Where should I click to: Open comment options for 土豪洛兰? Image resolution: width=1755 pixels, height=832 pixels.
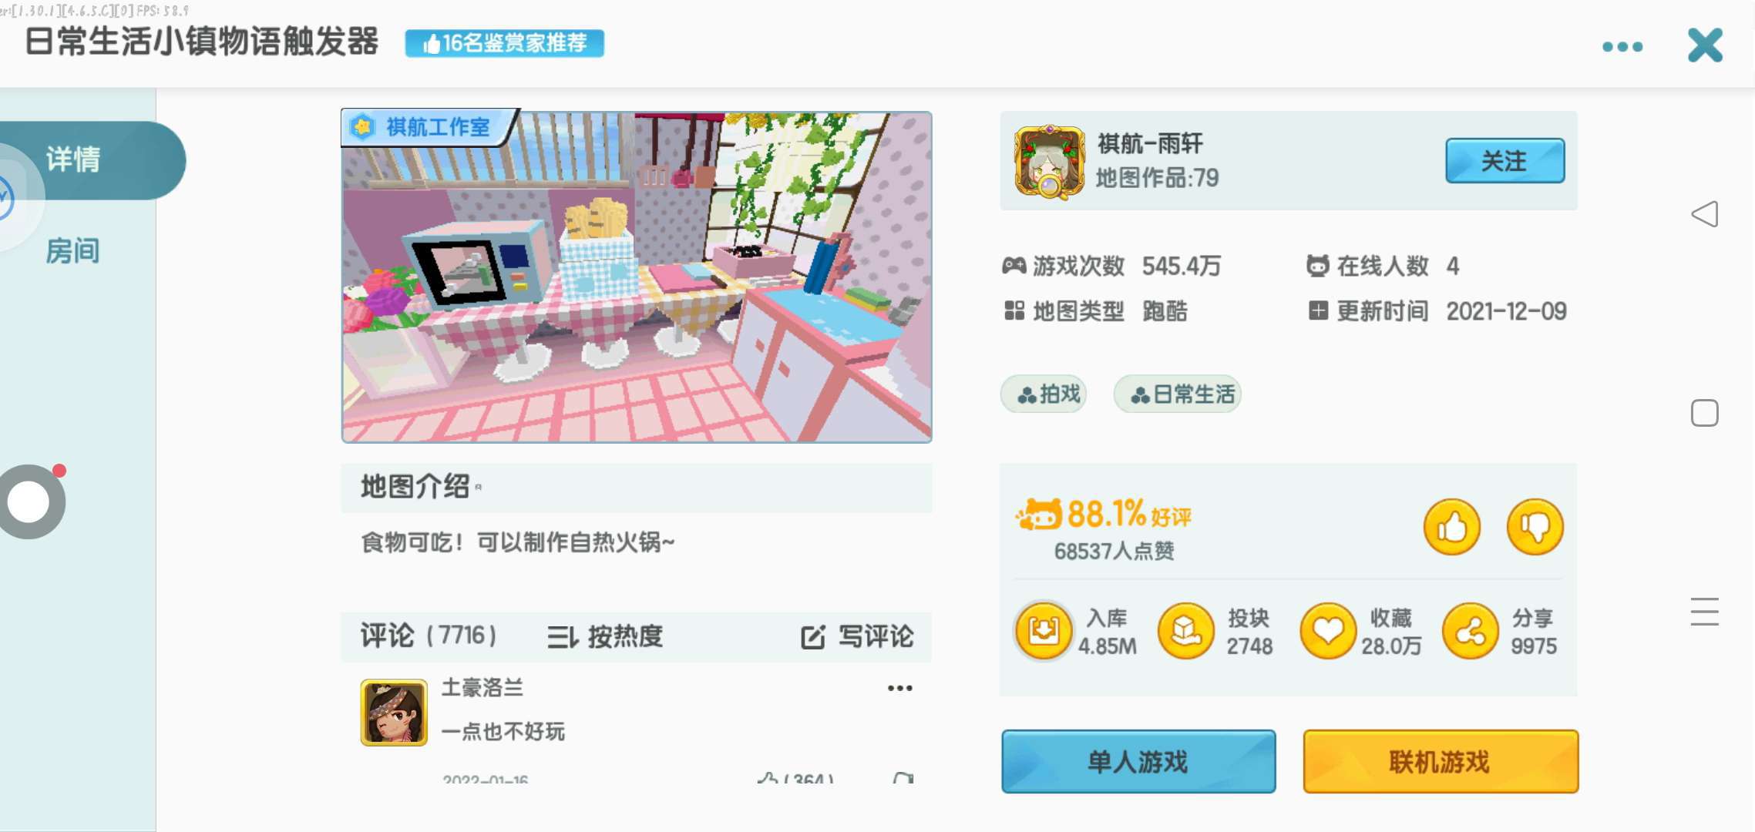click(x=899, y=688)
